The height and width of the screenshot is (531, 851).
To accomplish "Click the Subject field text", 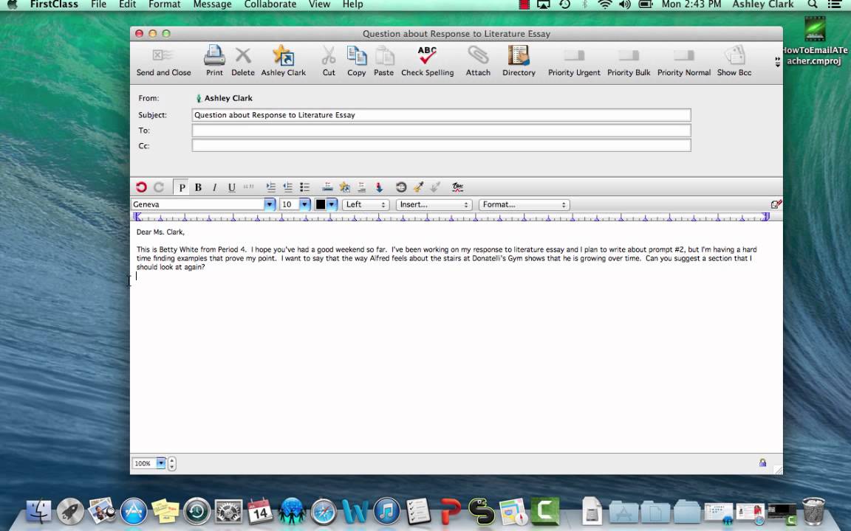I will tap(275, 115).
